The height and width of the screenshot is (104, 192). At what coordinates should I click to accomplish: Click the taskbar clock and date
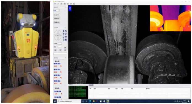[x=184, y=101]
